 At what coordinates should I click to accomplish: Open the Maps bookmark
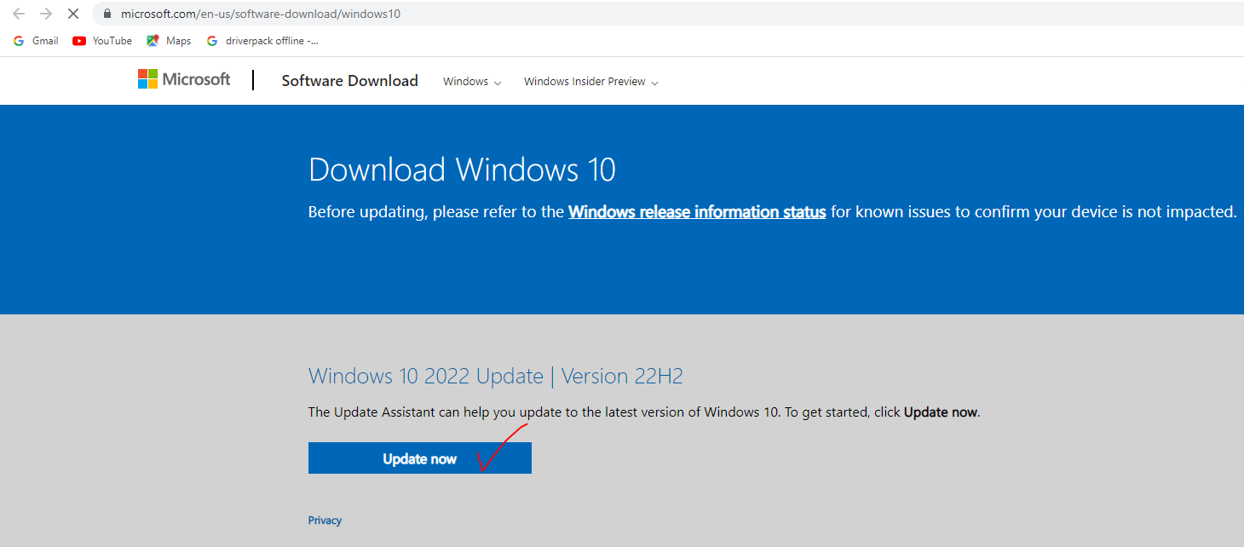pyautogui.click(x=169, y=41)
